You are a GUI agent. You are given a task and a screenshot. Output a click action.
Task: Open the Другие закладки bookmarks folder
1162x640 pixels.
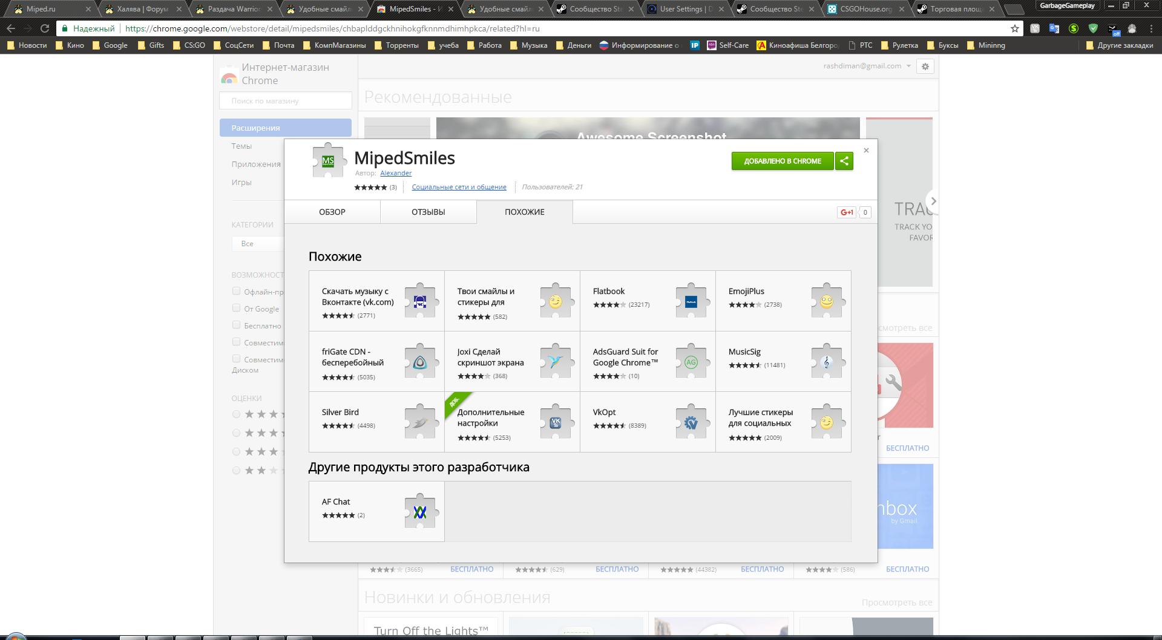point(1120,45)
